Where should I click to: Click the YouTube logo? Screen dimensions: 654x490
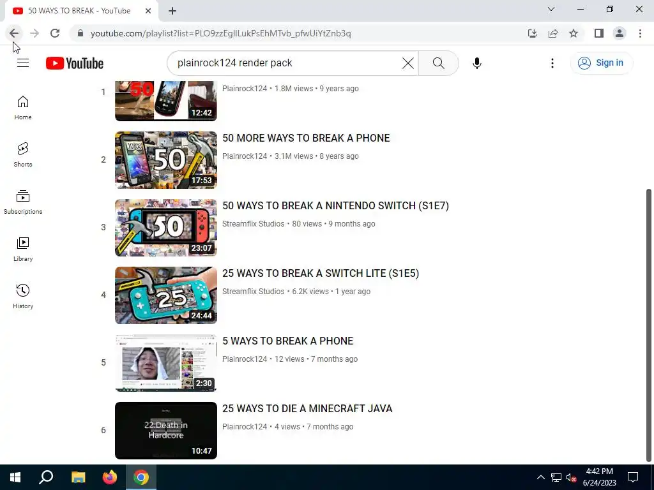(75, 63)
